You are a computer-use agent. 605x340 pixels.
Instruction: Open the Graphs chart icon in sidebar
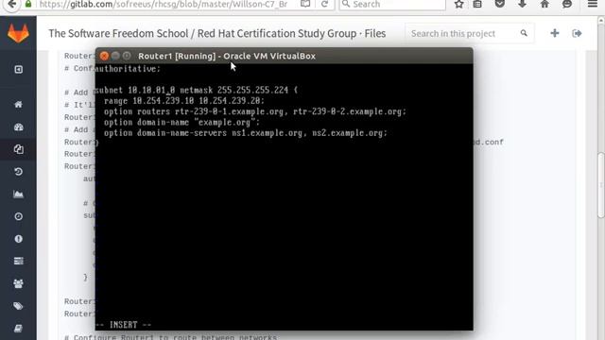(19, 194)
